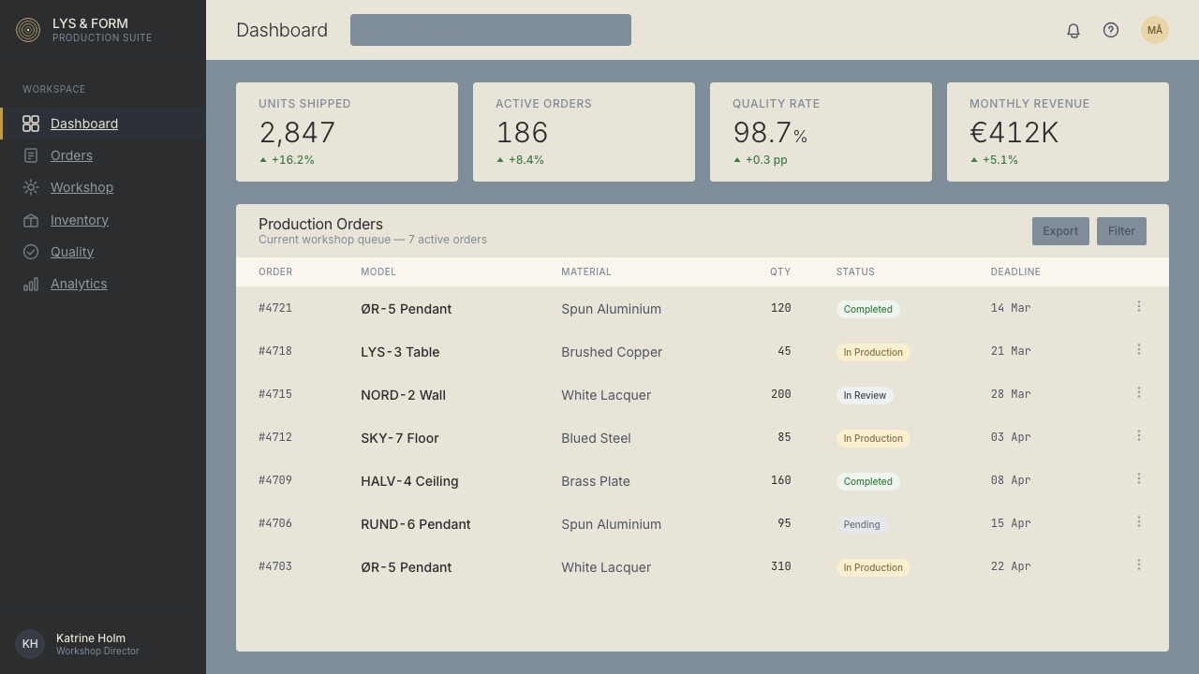Open the notifications bell icon
This screenshot has width=1199, height=674.
[1073, 30]
